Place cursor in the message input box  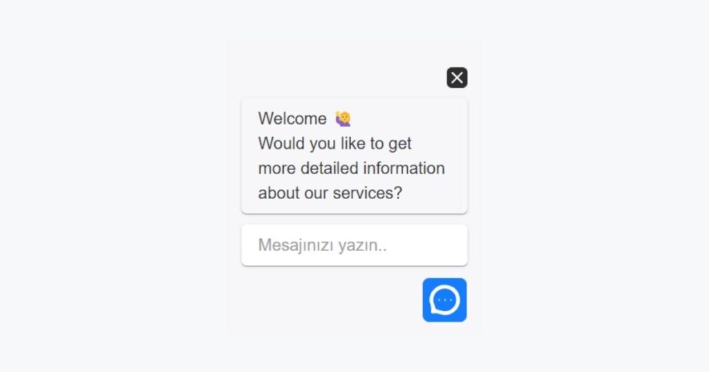pyautogui.click(x=354, y=245)
